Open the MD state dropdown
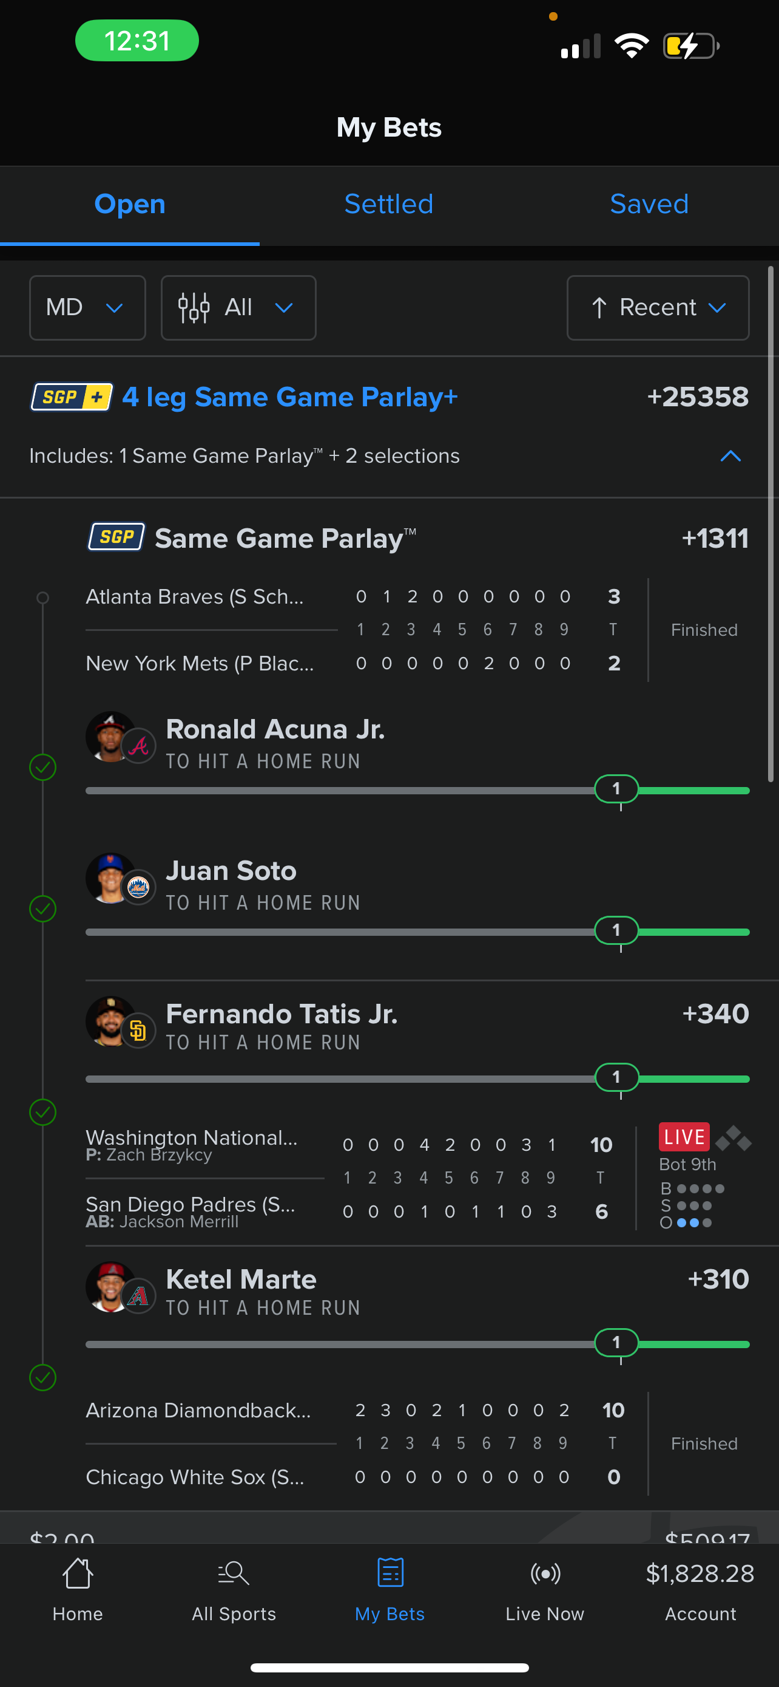 point(87,308)
